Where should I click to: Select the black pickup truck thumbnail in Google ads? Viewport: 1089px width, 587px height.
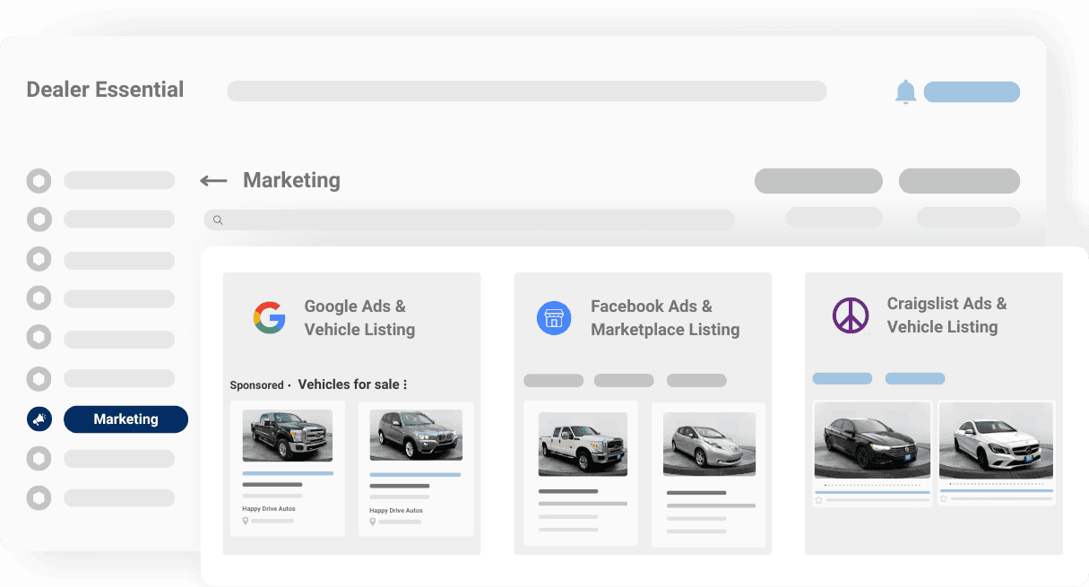(287, 436)
